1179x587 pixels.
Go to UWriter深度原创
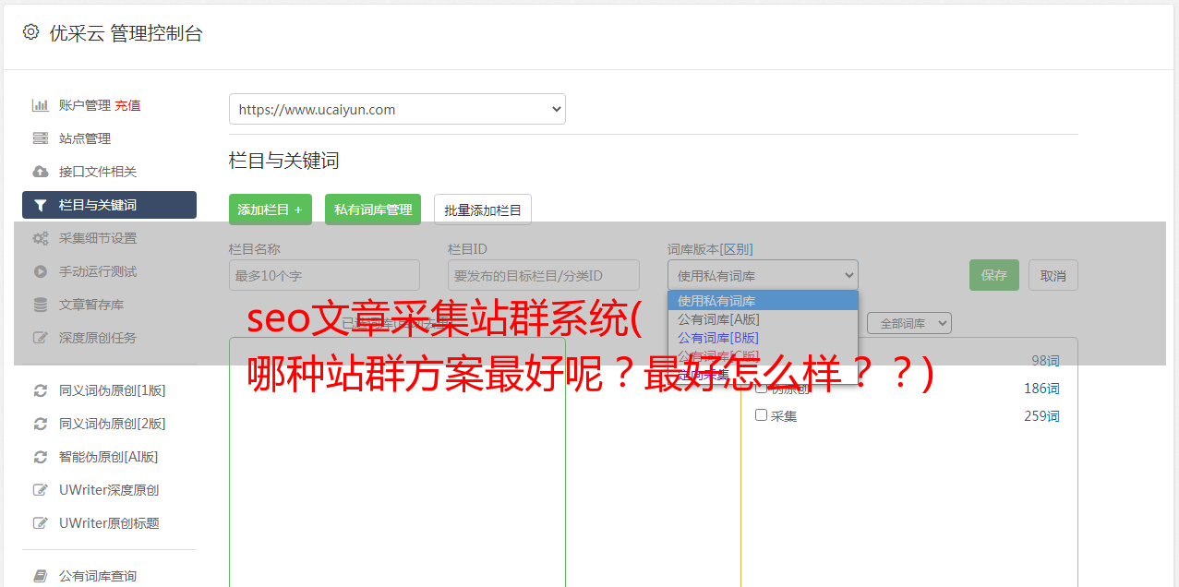click(x=109, y=490)
